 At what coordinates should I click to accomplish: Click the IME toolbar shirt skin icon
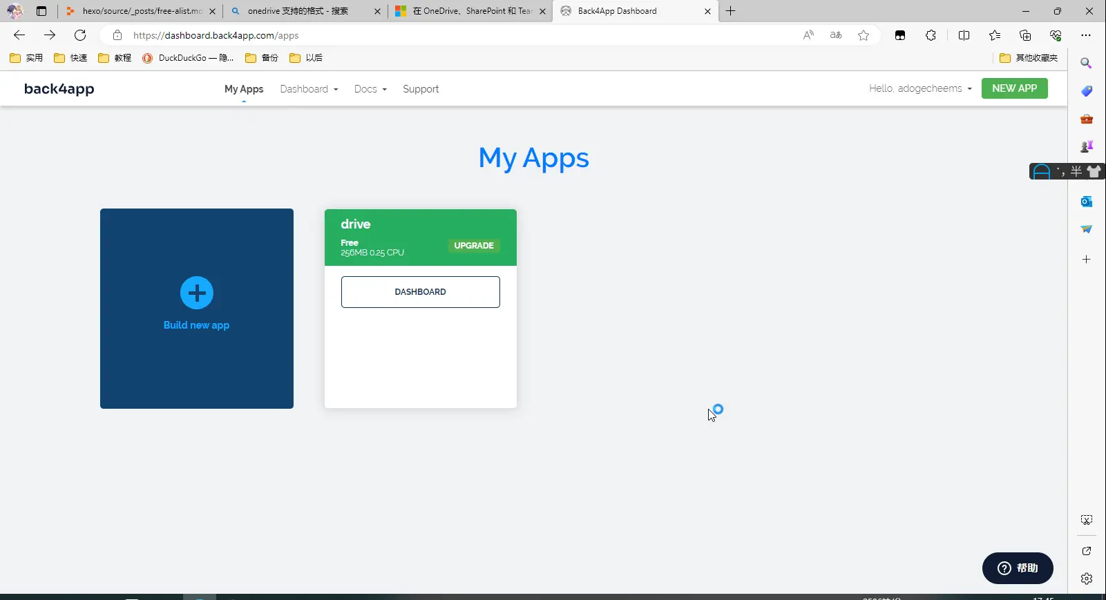tap(1094, 171)
